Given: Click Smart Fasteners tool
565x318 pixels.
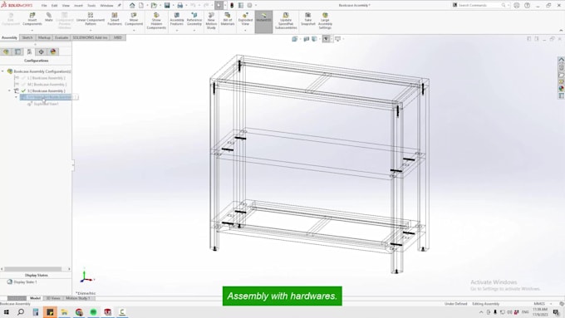Looking at the screenshot, I should point(115,19).
